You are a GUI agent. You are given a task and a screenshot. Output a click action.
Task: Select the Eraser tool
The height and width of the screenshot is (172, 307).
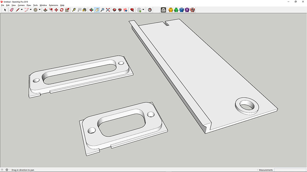tap(12, 10)
